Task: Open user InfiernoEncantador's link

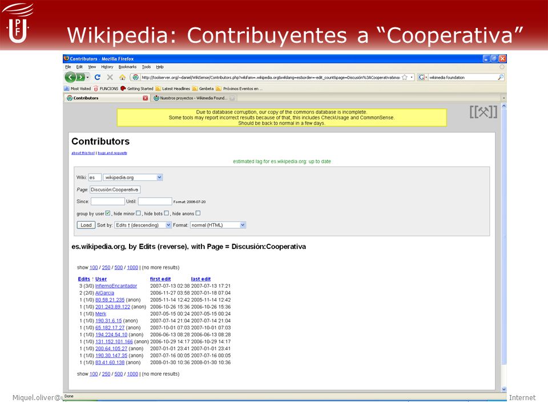Action: click(116, 286)
